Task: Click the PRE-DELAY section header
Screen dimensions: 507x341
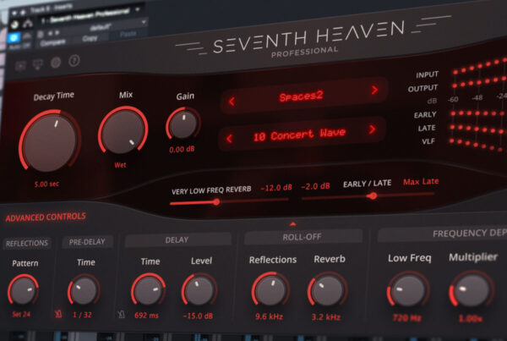Action: pyautogui.click(x=87, y=242)
